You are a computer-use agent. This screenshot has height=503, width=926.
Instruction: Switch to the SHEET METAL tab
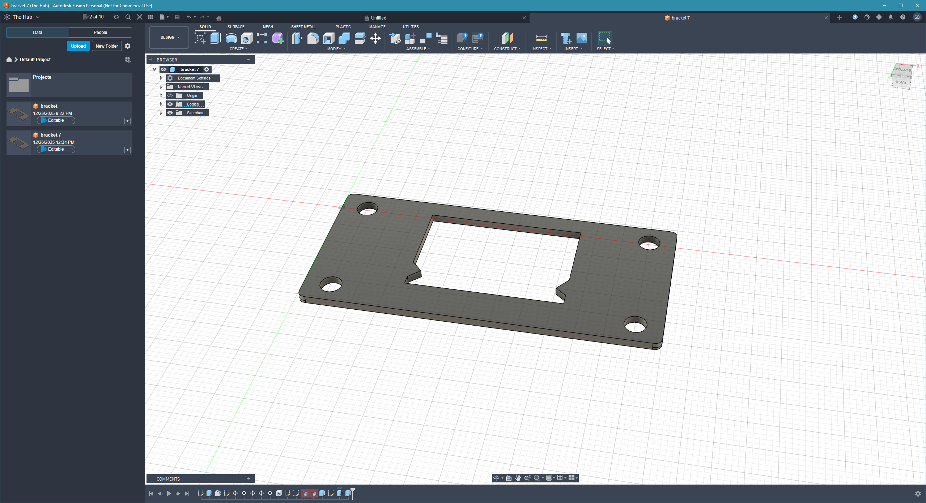tap(303, 27)
